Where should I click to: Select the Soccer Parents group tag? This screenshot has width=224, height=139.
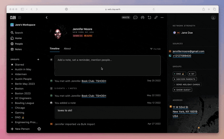point(185,79)
